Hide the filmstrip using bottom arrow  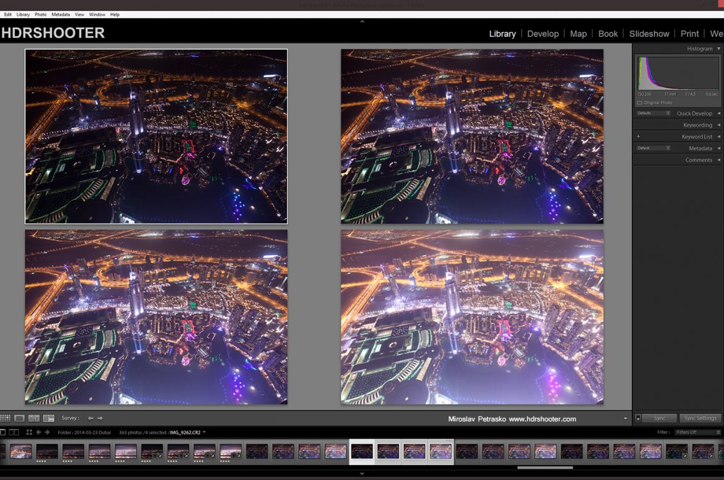pos(362,474)
